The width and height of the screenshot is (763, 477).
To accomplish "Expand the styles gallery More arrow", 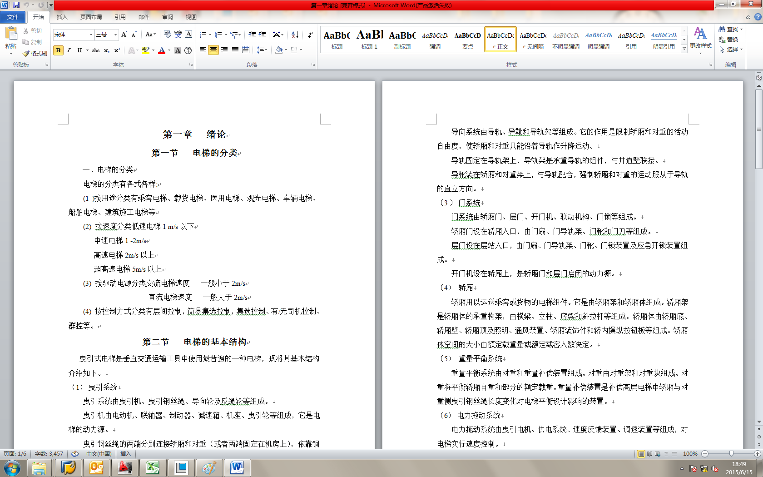I will [684, 49].
